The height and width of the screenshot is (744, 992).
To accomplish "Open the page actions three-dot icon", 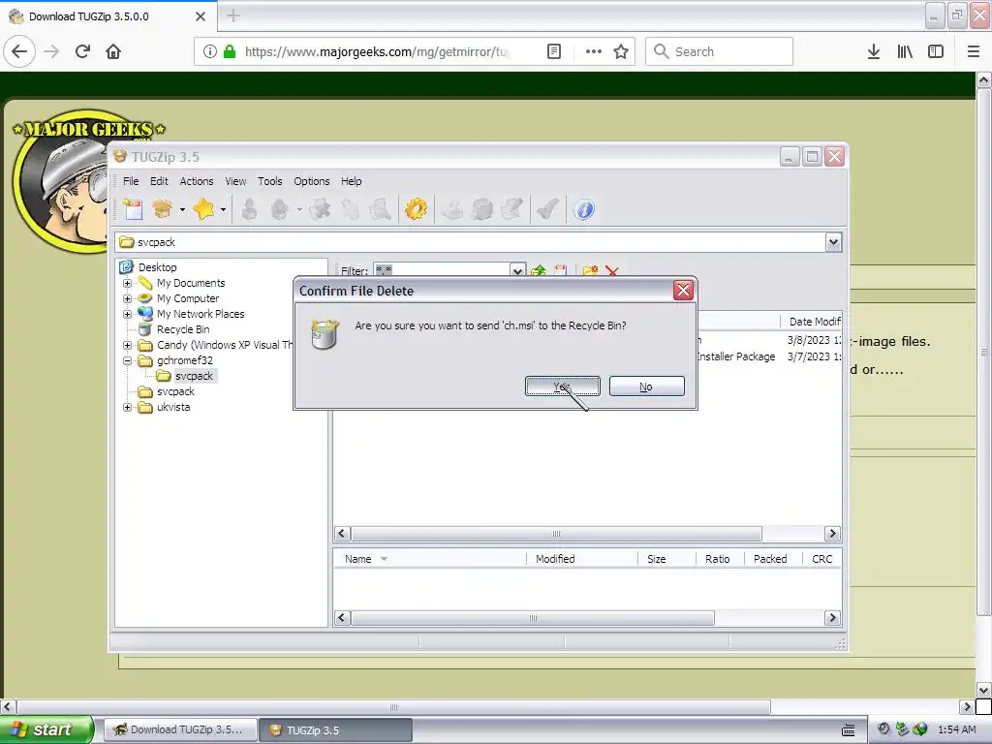I will (x=594, y=52).
